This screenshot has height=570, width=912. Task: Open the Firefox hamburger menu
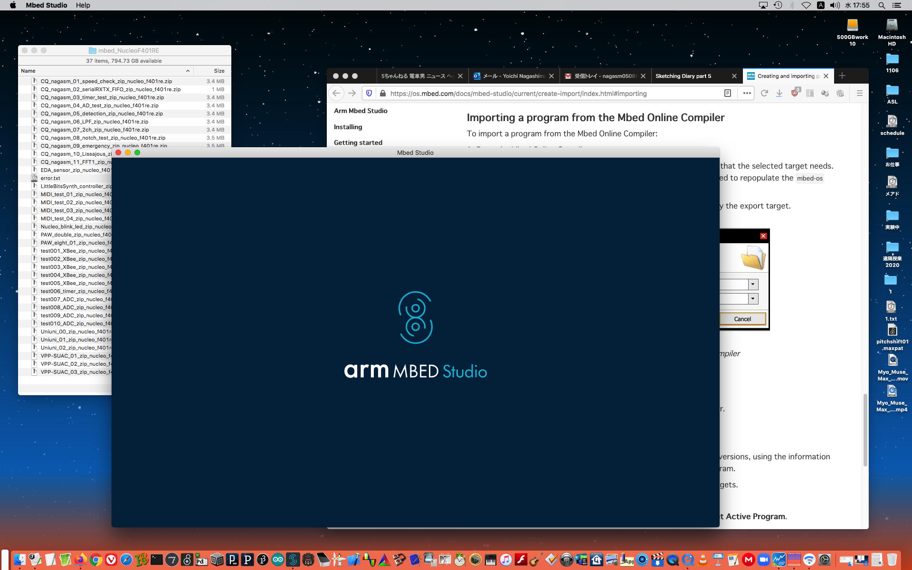(859, 93)
